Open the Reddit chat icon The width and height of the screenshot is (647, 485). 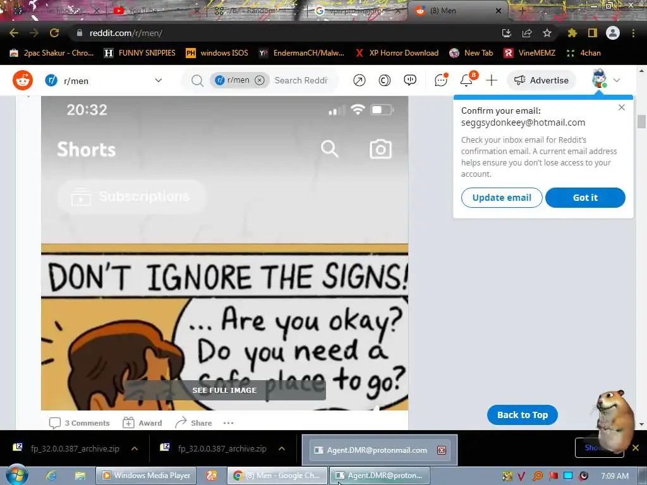tap(440, 80)
